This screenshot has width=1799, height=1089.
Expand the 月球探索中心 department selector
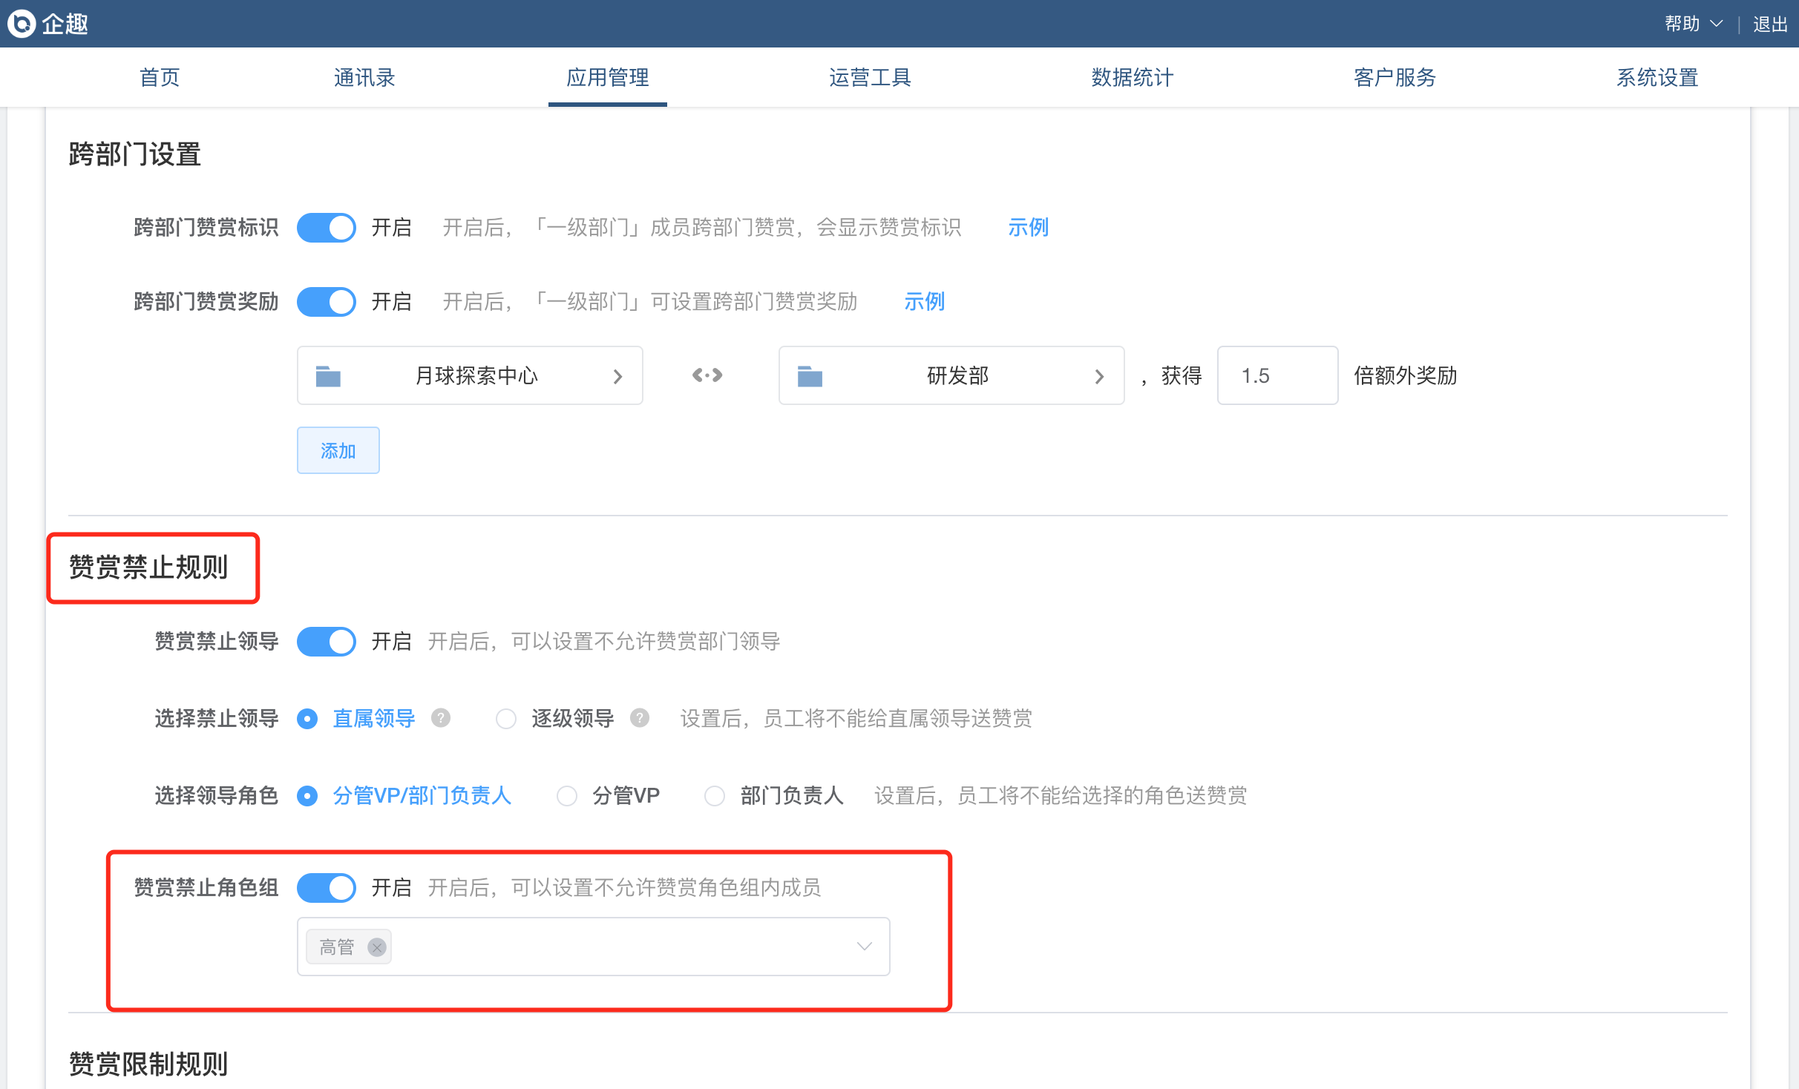(617, 377)
